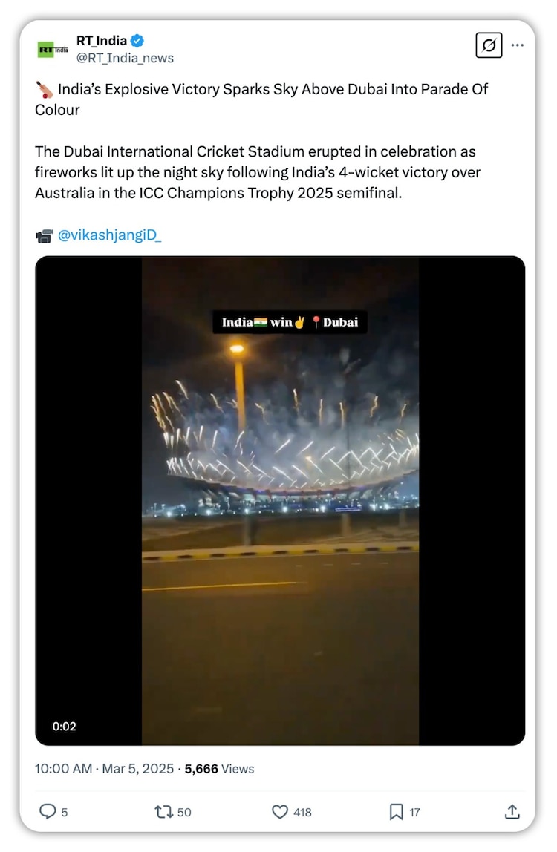
Task: Click the 0:02 video time indicator
Action: 65,727
